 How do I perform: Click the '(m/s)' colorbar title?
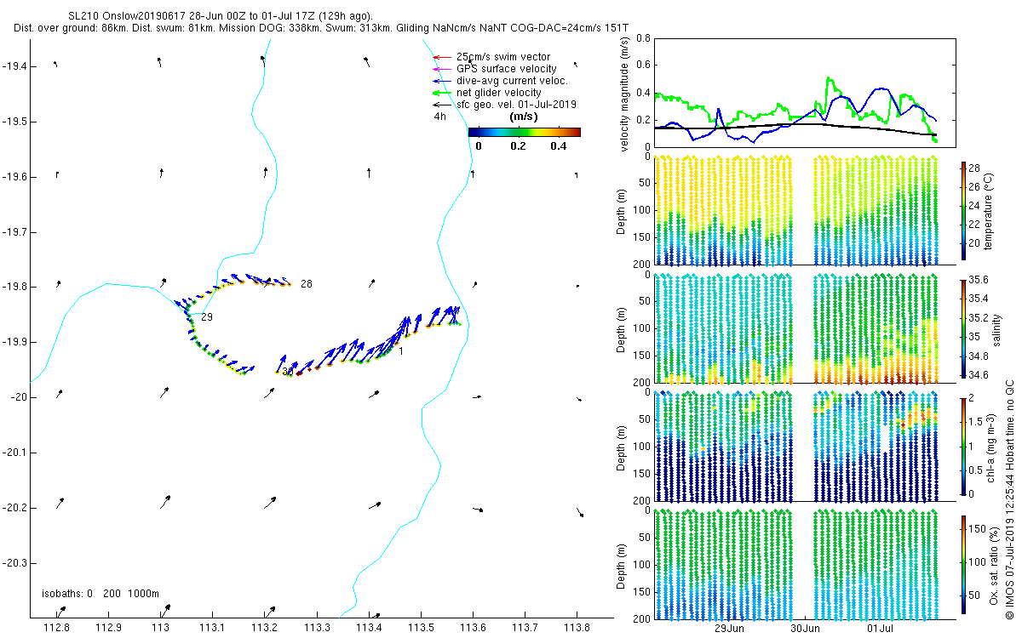tap(523, 117)
